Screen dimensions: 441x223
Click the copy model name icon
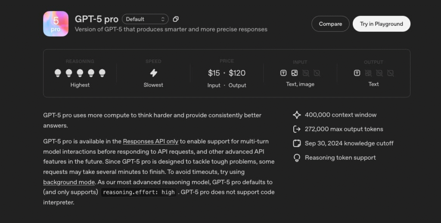point(176,19)
